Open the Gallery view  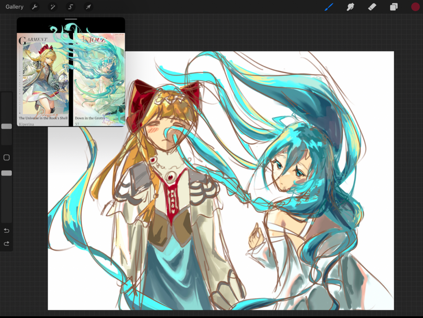tap(14, 7)
